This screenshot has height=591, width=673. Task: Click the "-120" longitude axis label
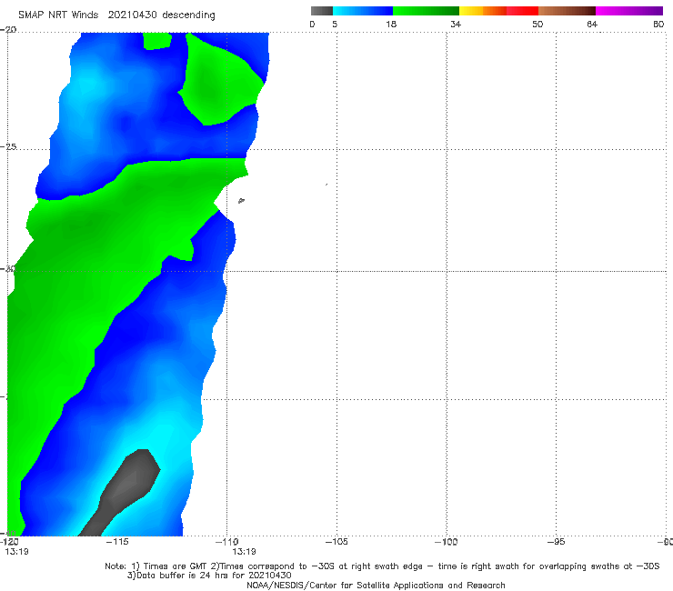point(9,542)
